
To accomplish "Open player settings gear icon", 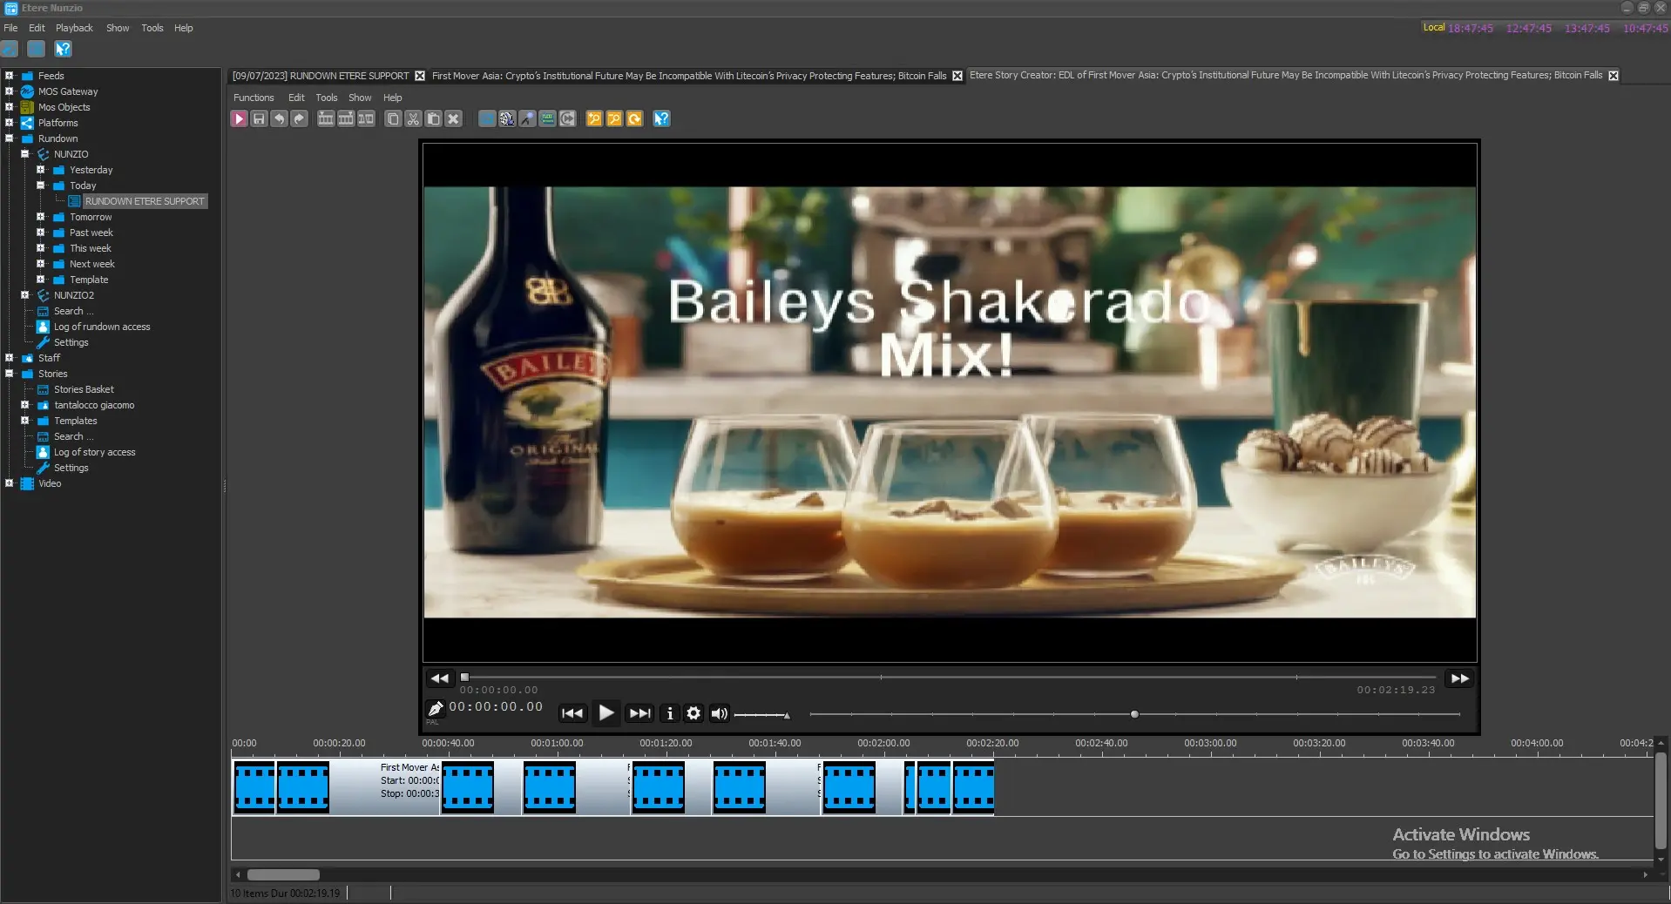I will pyautogui.click(x=693, y=713).
